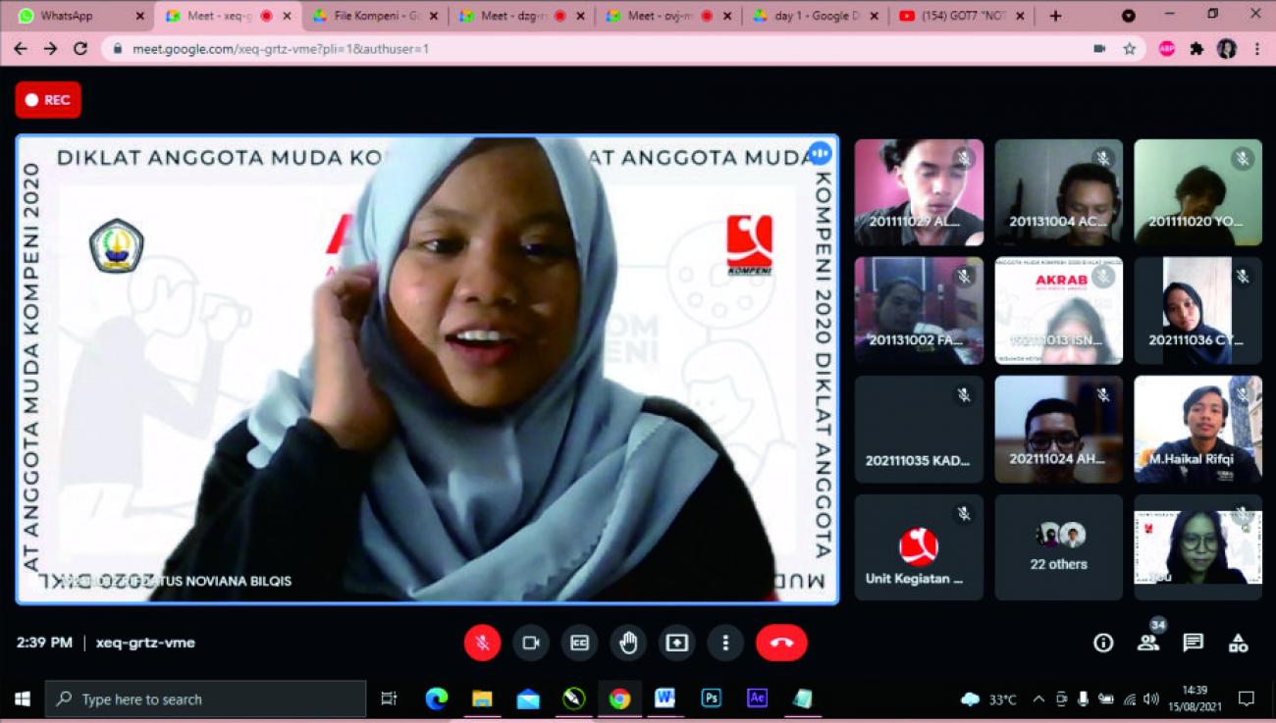This screenshot has width=1276, height=723.
Task: Open the 22 others participant tile
Action: click(1058, 546)
